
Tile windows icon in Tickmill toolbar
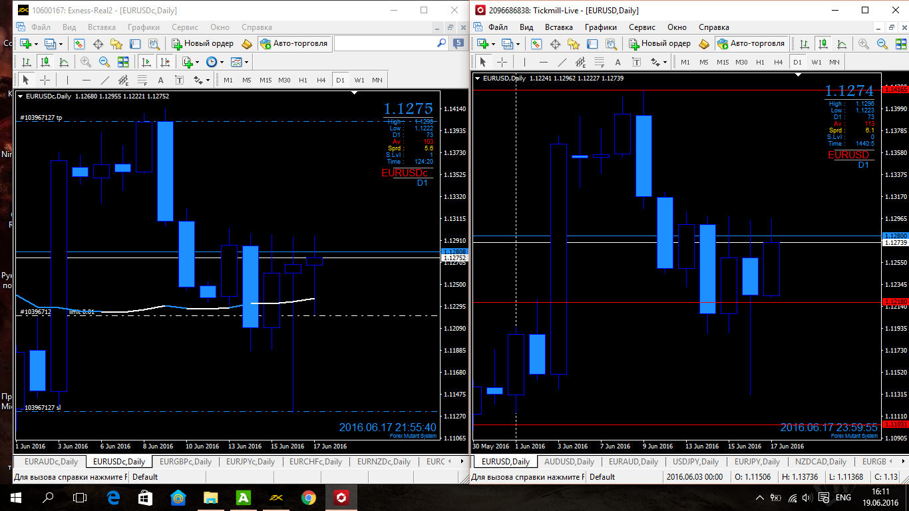[x=901, y=44]
